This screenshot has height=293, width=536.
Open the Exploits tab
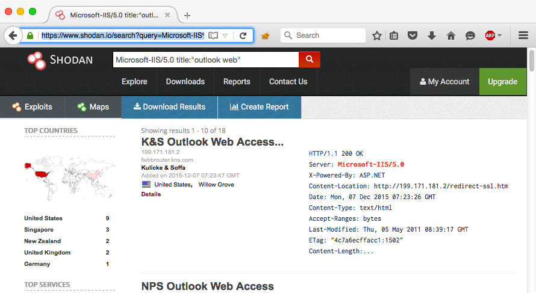point(32,107)
